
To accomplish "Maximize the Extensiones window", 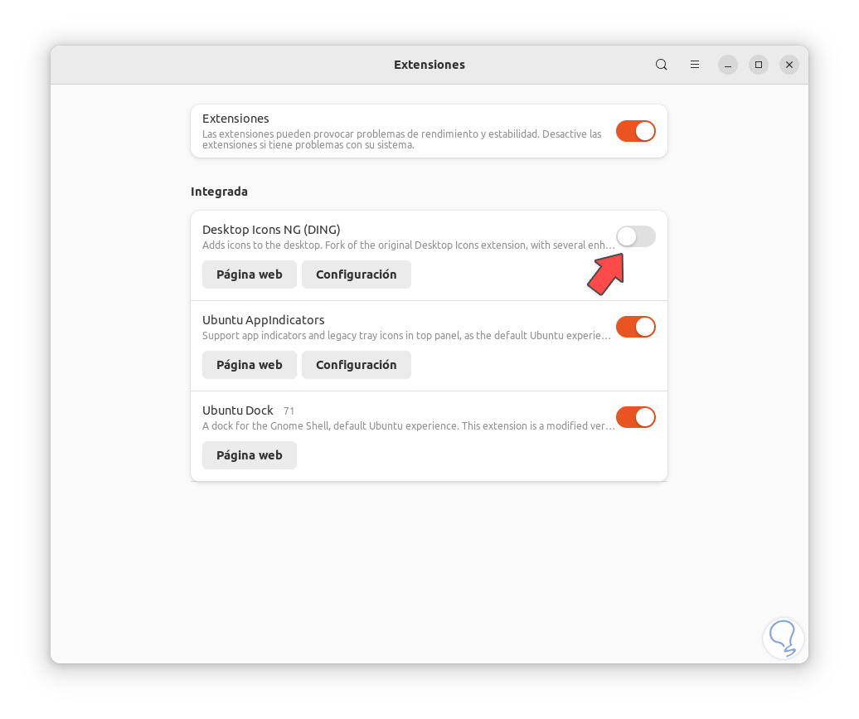I will tap(758, 64).
